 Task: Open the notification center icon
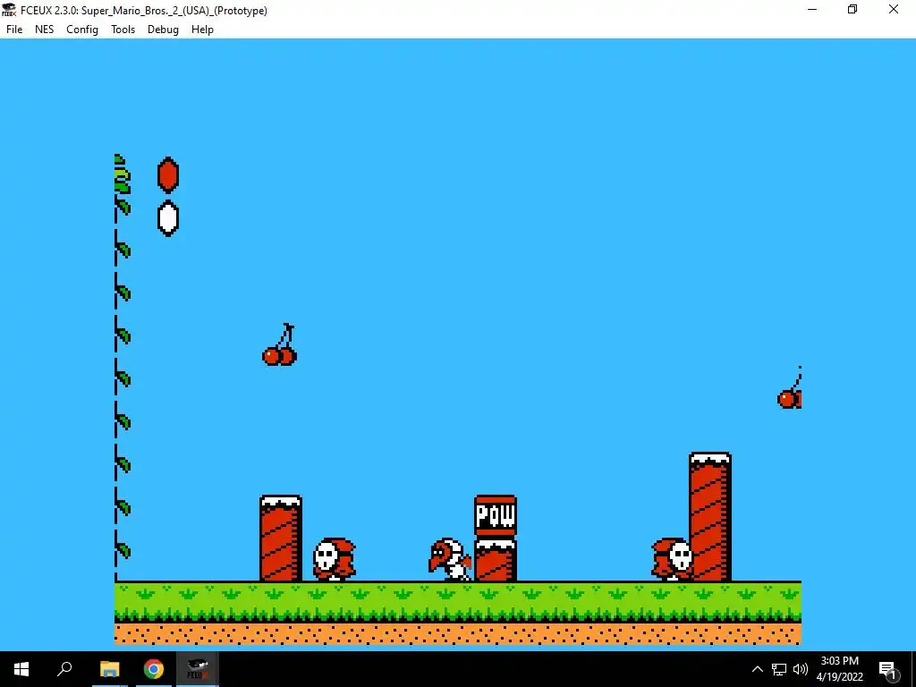click(x=887, y=669)
